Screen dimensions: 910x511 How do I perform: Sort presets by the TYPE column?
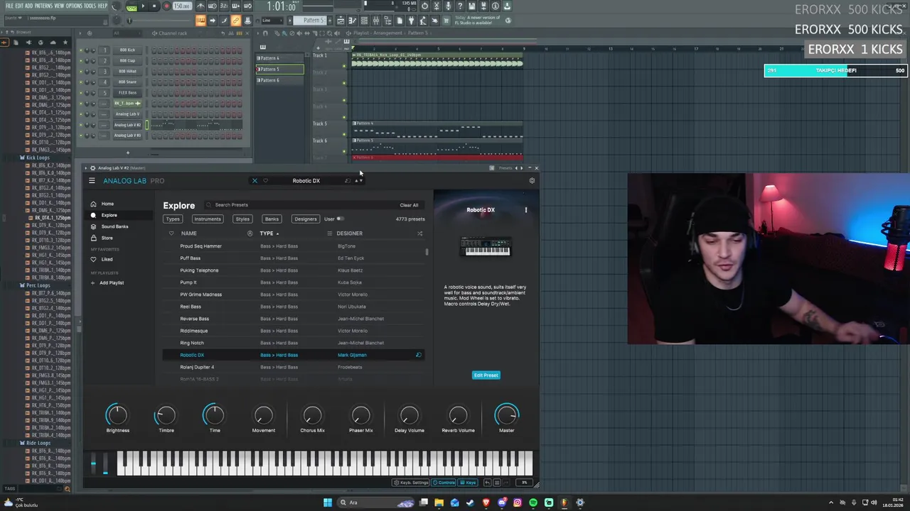tap(267, 233)
